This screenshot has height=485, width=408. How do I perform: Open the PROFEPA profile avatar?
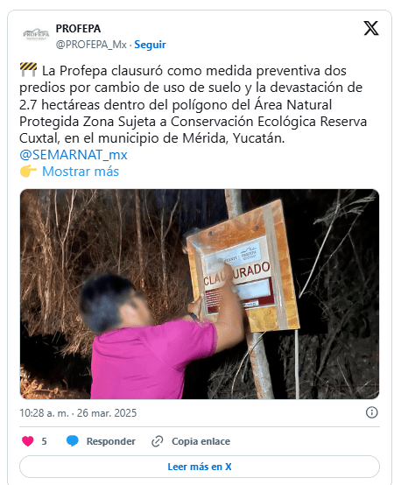coord(36,34)
